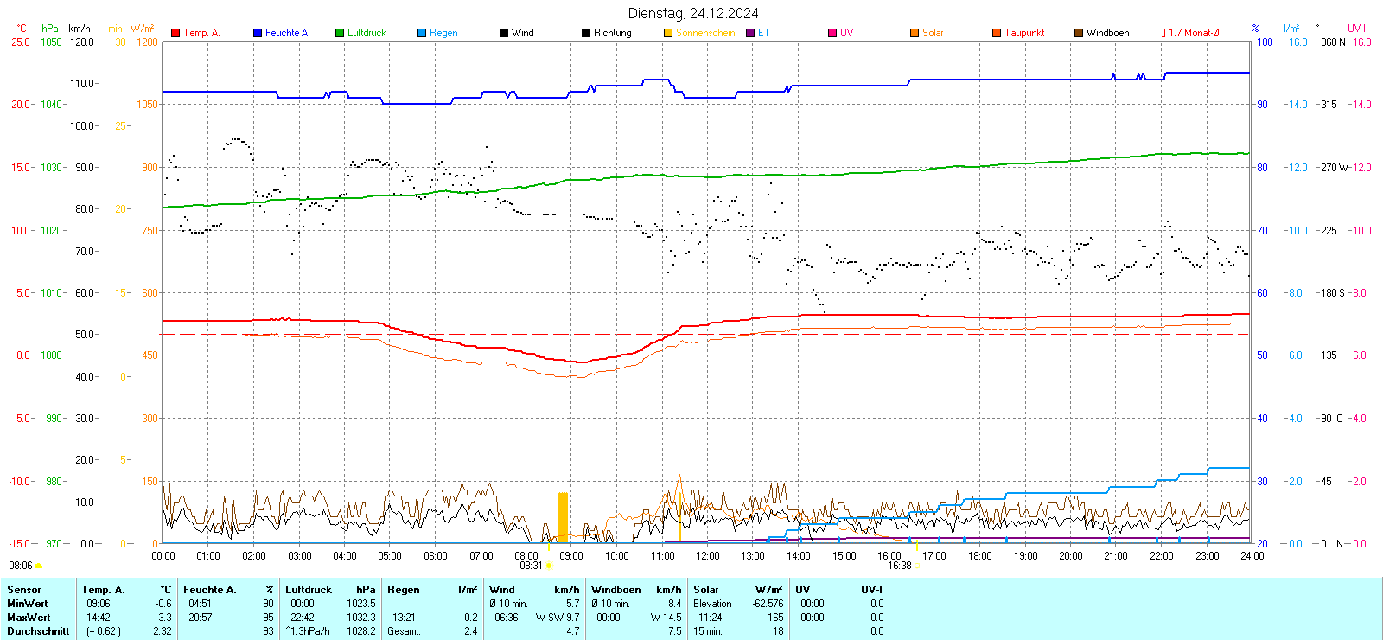Toggle the black Richtung legend marker
Screen dimensions: 1383x640
(586, 33)
